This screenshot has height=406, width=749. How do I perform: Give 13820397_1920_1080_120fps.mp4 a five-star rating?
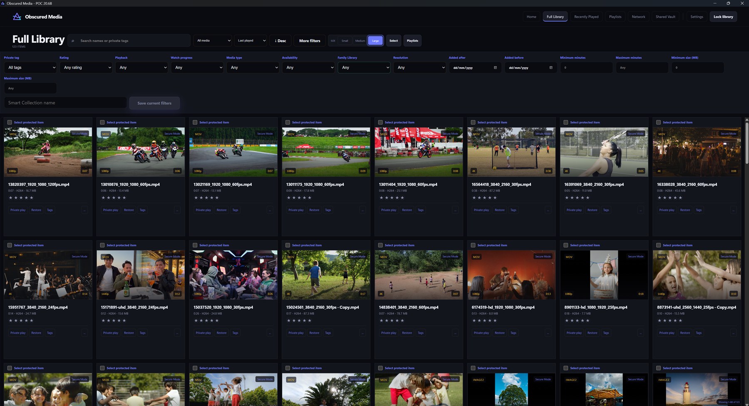(x=31, y=198)
